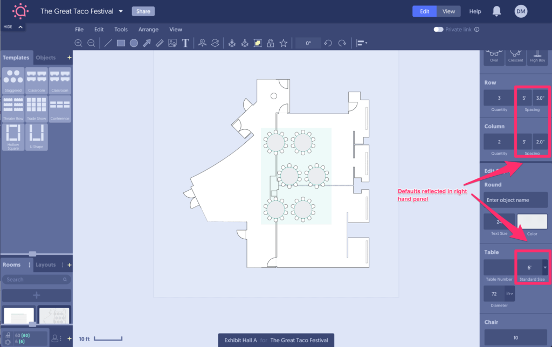Open the Arrange menu
Viewport: 552px width, 347px height.
(x=148, y=29)
